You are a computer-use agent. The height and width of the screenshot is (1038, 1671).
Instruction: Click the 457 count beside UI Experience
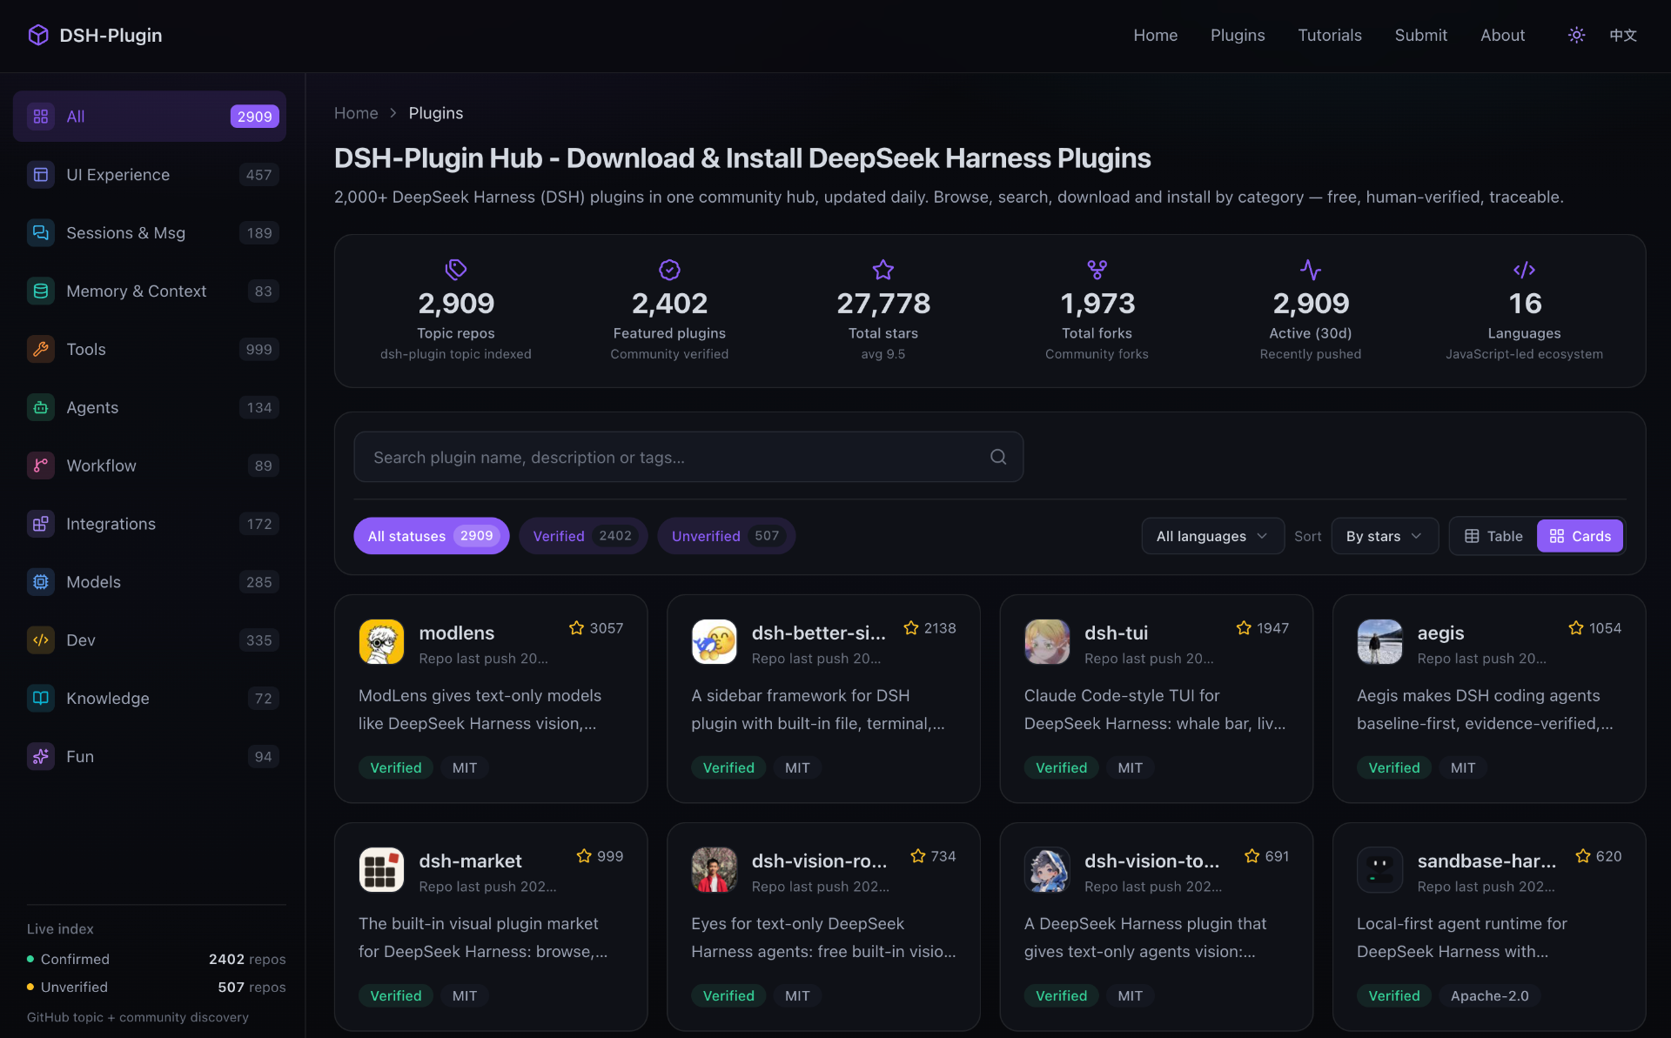[x=258, y=175]
